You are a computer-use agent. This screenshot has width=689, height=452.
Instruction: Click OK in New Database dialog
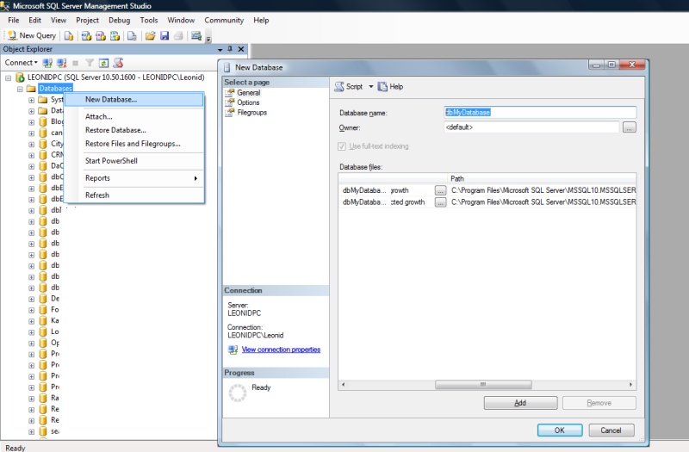point(560,430)
